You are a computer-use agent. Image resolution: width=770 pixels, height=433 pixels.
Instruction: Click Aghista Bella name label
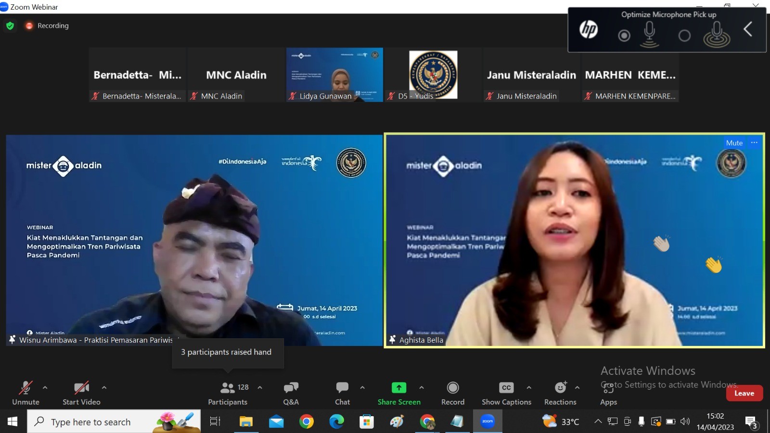tap(421, 340)
